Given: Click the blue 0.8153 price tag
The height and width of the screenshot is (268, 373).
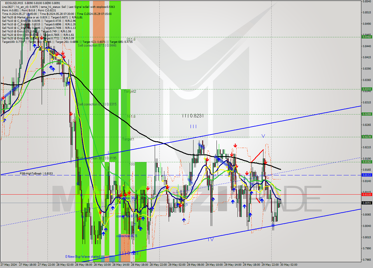Looking at the screenshot, I should [367, 175].
